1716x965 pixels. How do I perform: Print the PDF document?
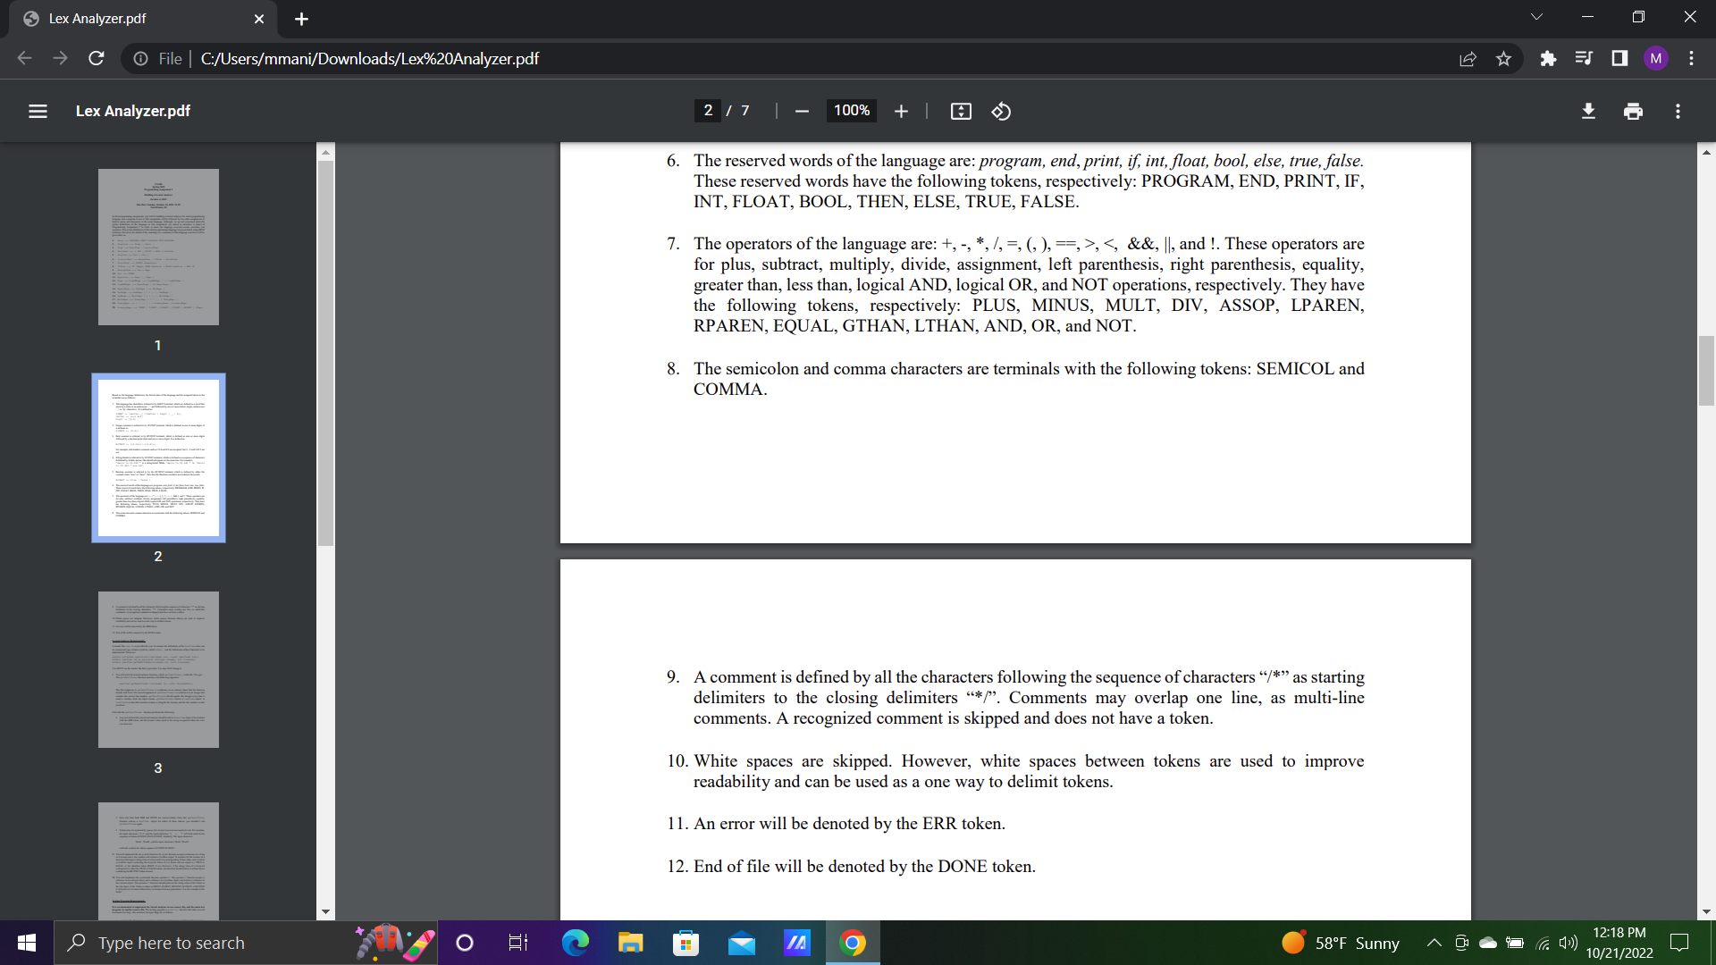(1633, 111)
